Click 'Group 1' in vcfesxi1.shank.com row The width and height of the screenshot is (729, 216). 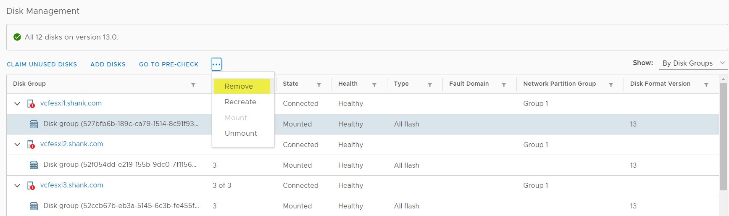(x=536, y=103)
